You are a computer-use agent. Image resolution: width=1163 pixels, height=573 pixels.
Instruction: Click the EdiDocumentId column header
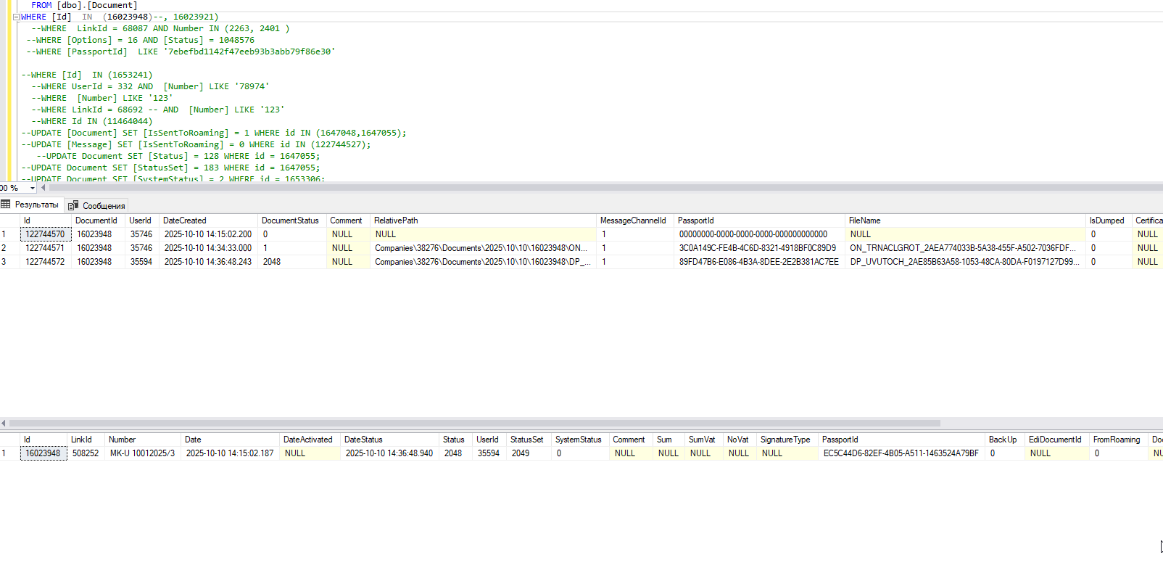(1055, 440)
